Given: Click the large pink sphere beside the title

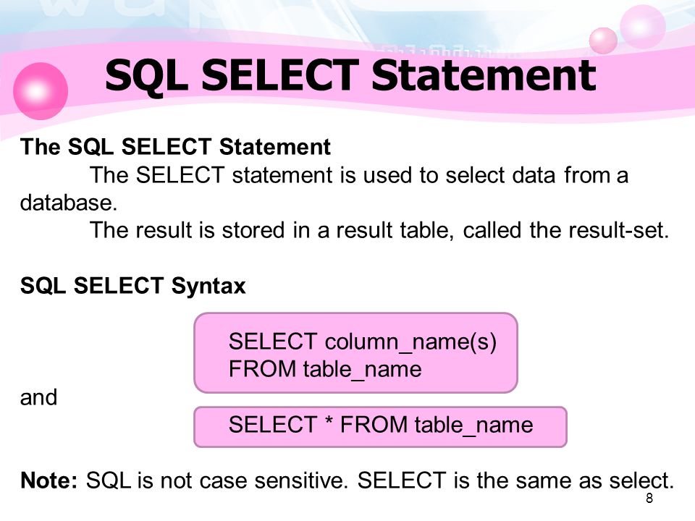Looking at the screenshot, I should coord(41,91).
